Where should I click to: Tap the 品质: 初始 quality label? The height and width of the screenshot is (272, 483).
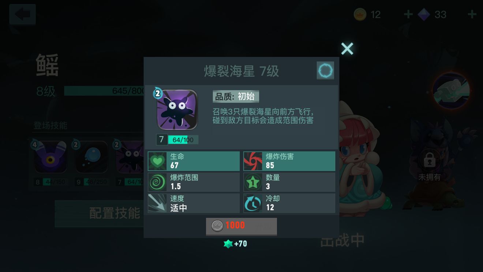[236, 97]
